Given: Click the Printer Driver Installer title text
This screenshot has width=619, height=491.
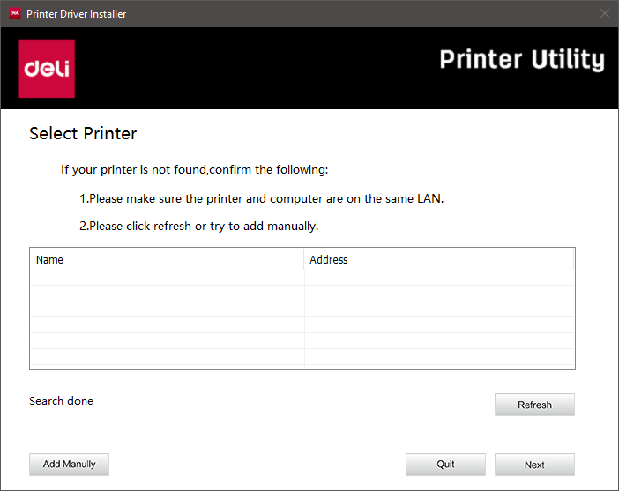Looking at the screenshot, I should [76, 14].
